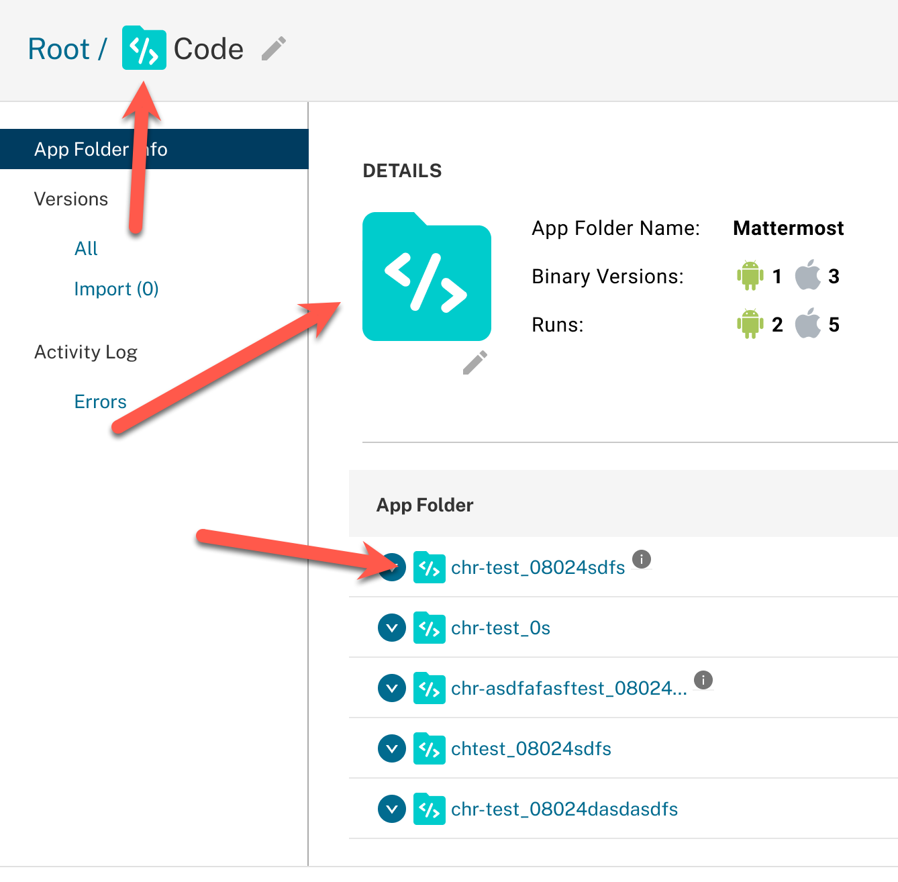View Errors in the activity log

pos(101,401)
